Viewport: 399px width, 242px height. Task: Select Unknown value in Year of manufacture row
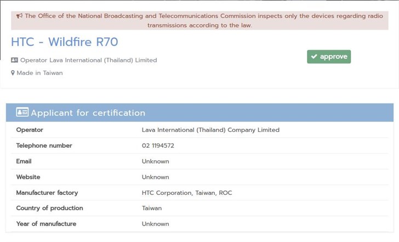click(156, 224)
